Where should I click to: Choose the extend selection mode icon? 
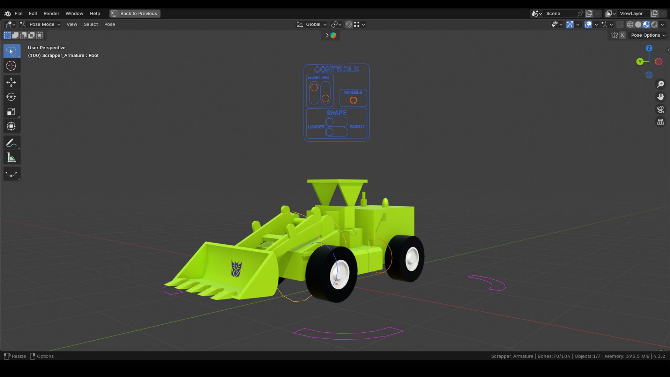15,35
